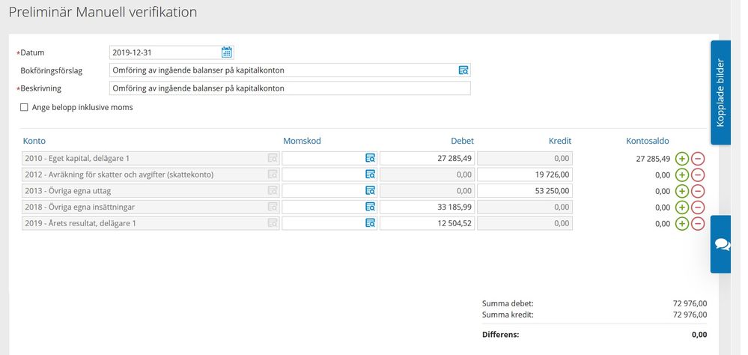Open the Bokföringsförslag lookup icon
748x355 pixels.
click(463, 70)
